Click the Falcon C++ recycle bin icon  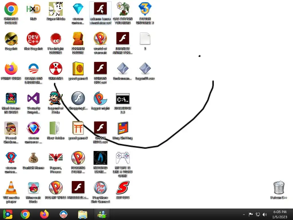[279, 188]
